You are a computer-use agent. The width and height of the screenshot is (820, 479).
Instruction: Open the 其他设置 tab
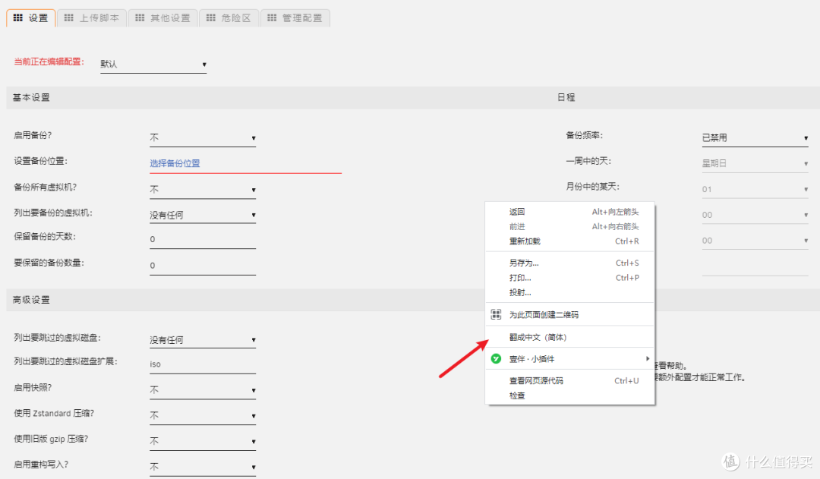click(x=162, y=17)
